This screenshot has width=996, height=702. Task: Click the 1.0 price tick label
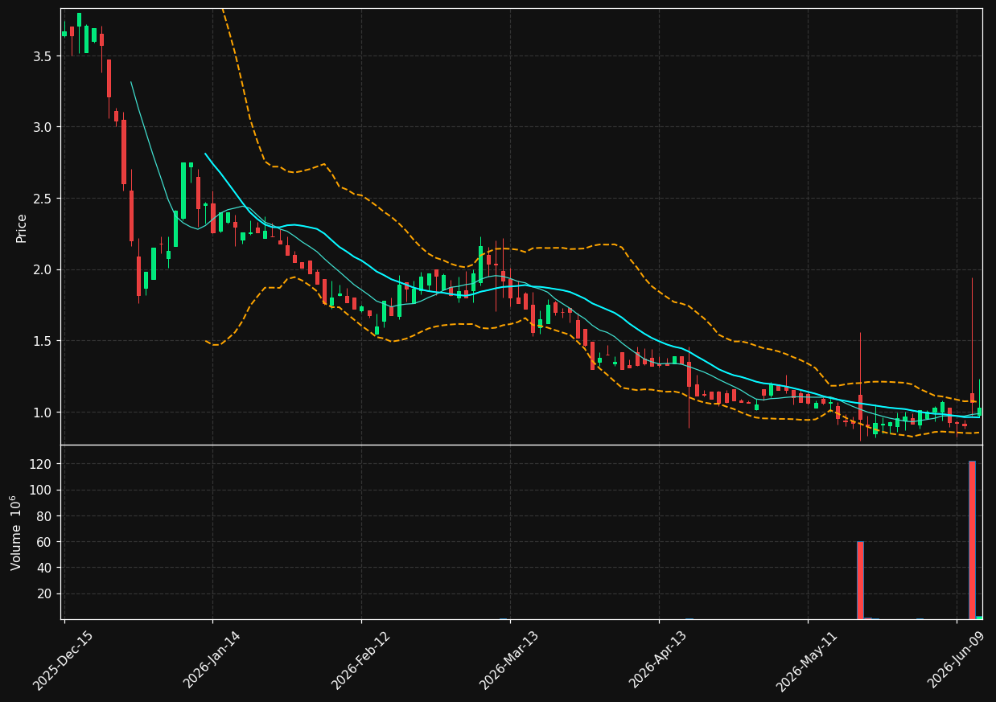coord(43,413)
